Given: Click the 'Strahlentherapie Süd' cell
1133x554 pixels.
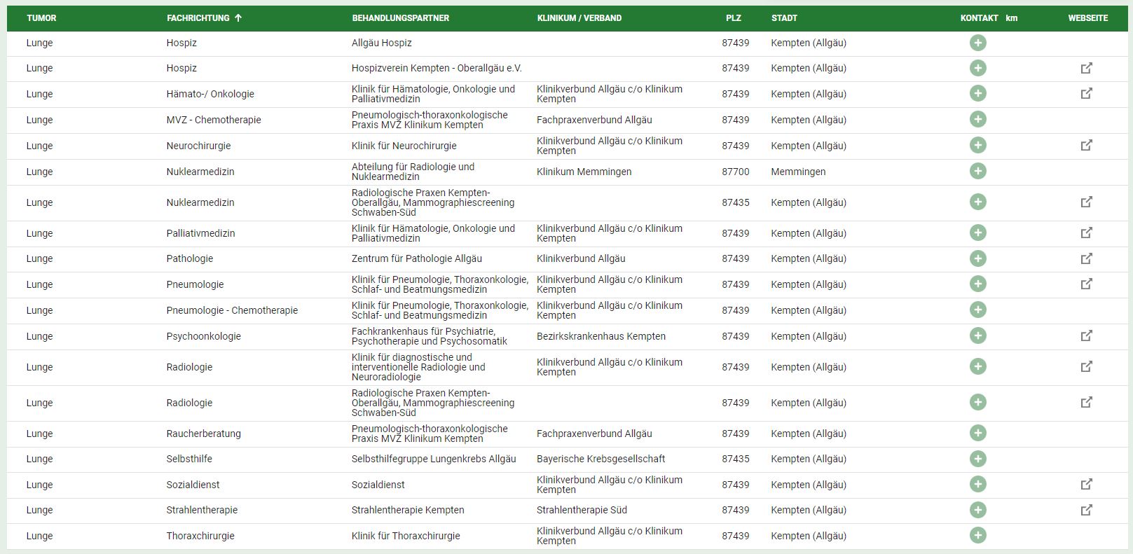Looking at the screenshot, I should 582,510.
